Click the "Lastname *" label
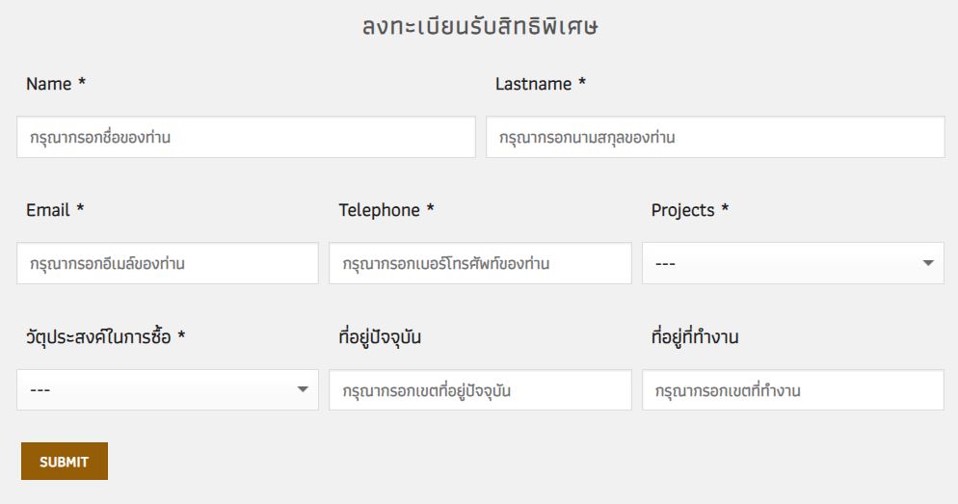The image size is (958, 504). click(x=541, y=84)
